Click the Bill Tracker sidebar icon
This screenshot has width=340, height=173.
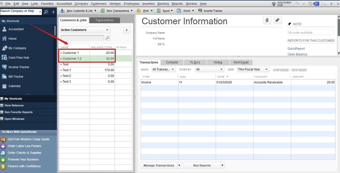pos(4,77)
